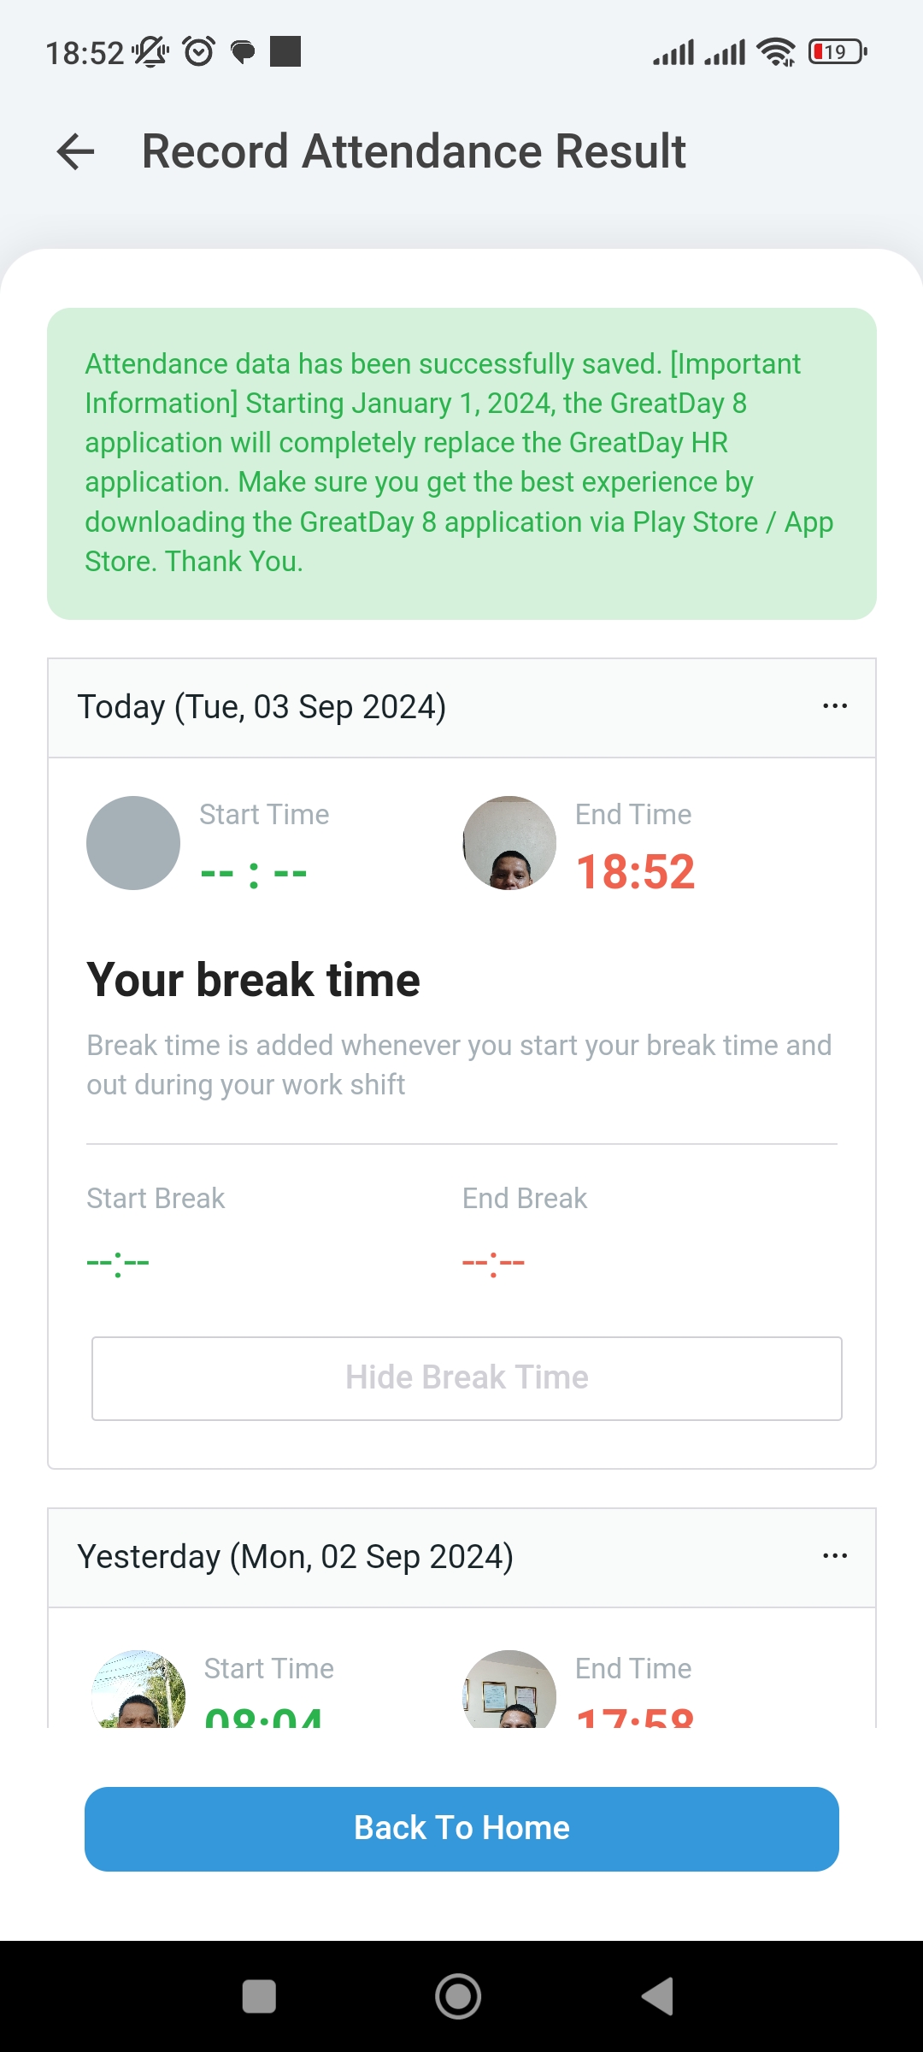Tap the Today (Tue, 03 Sep 2024) header
923x2052 pixels.
[x=262, y=707]
